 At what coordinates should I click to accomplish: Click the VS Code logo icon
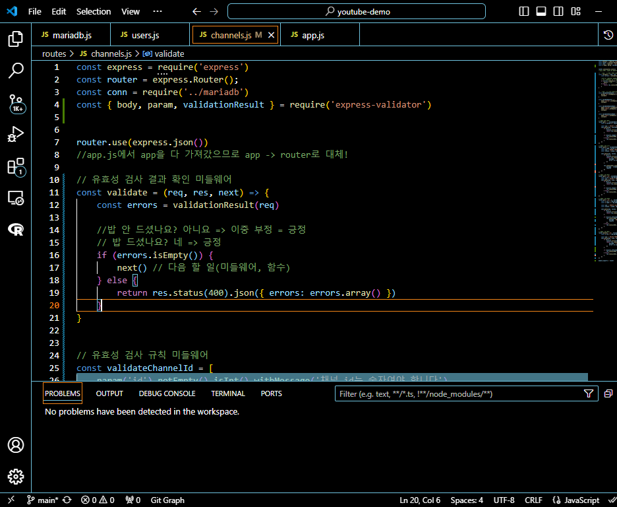pos(12,11)
